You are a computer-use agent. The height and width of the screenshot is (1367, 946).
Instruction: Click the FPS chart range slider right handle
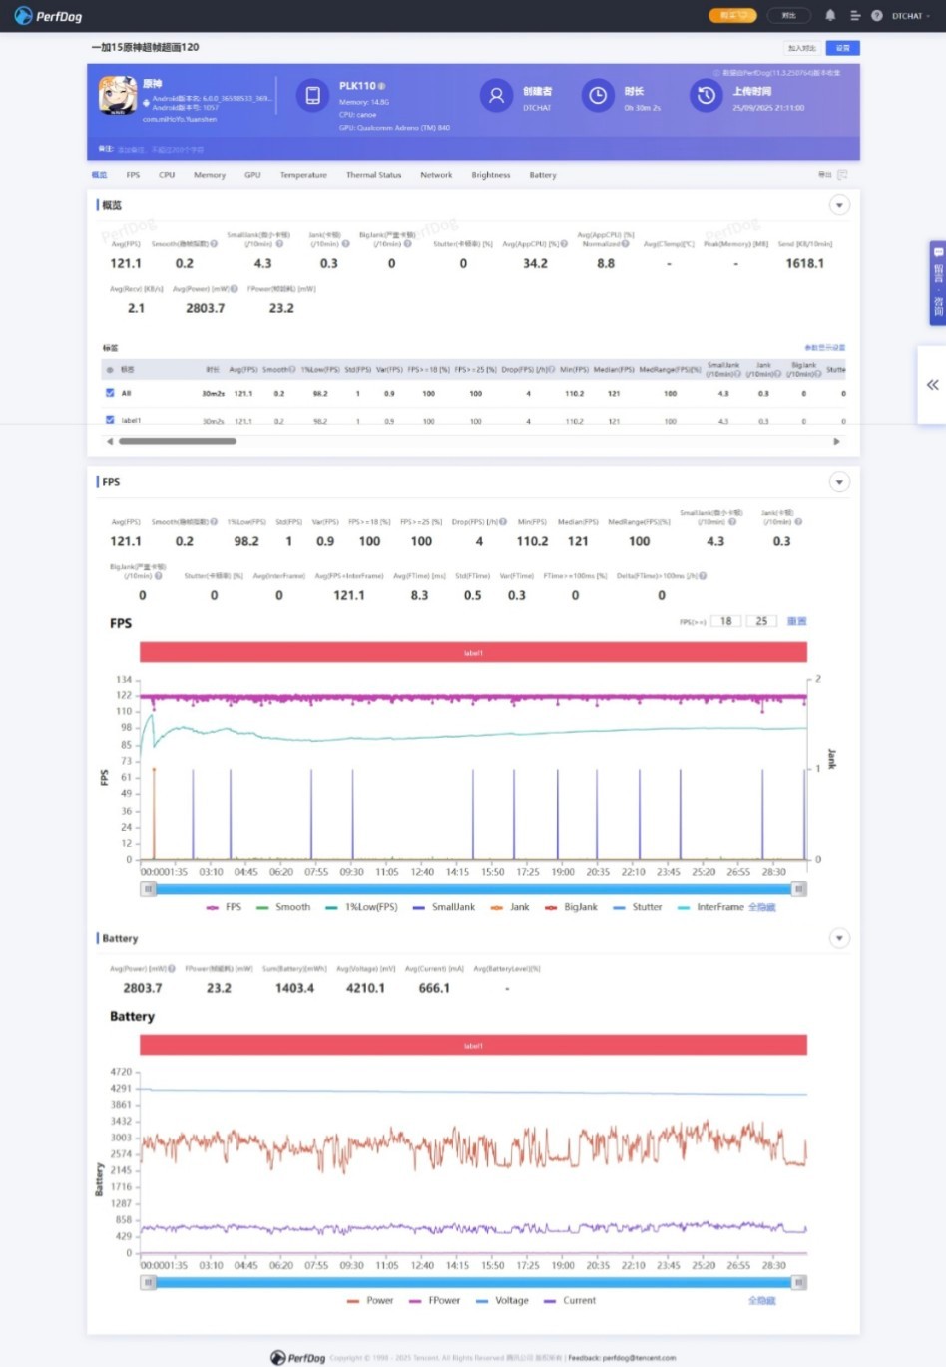coord(798,888)
